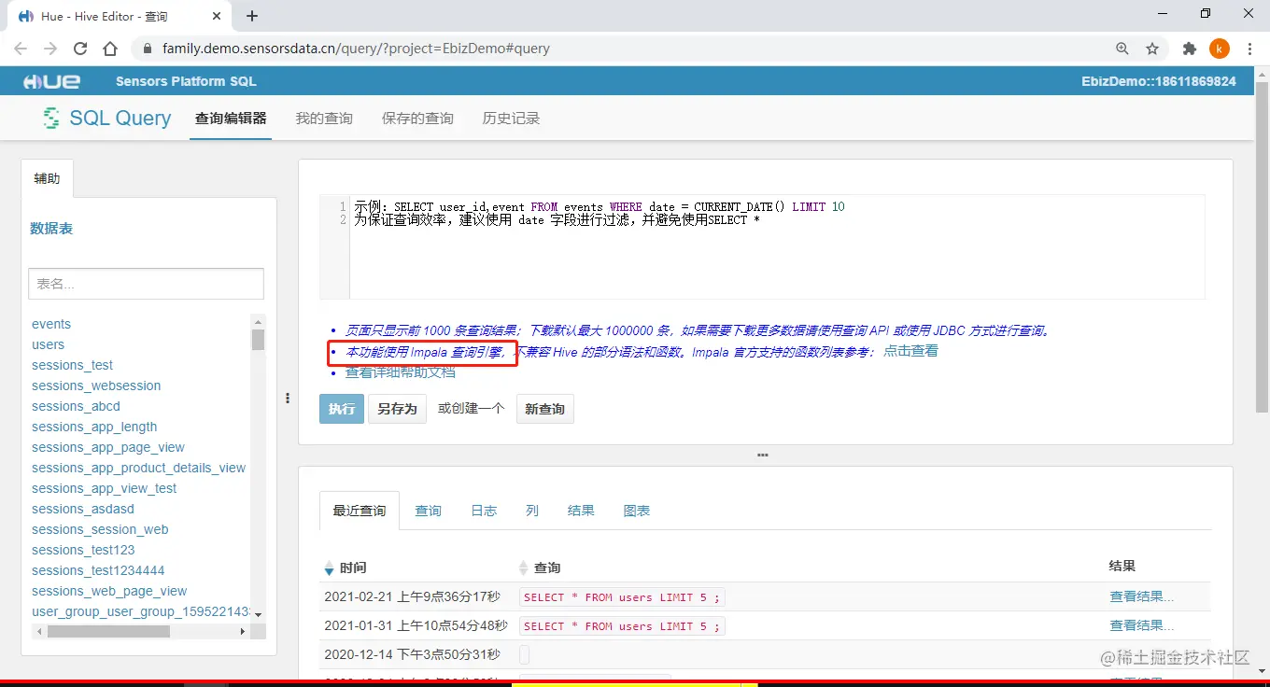Close the Hue Hive Editor tab
The image size is (1270, 687).
(218, 16)
